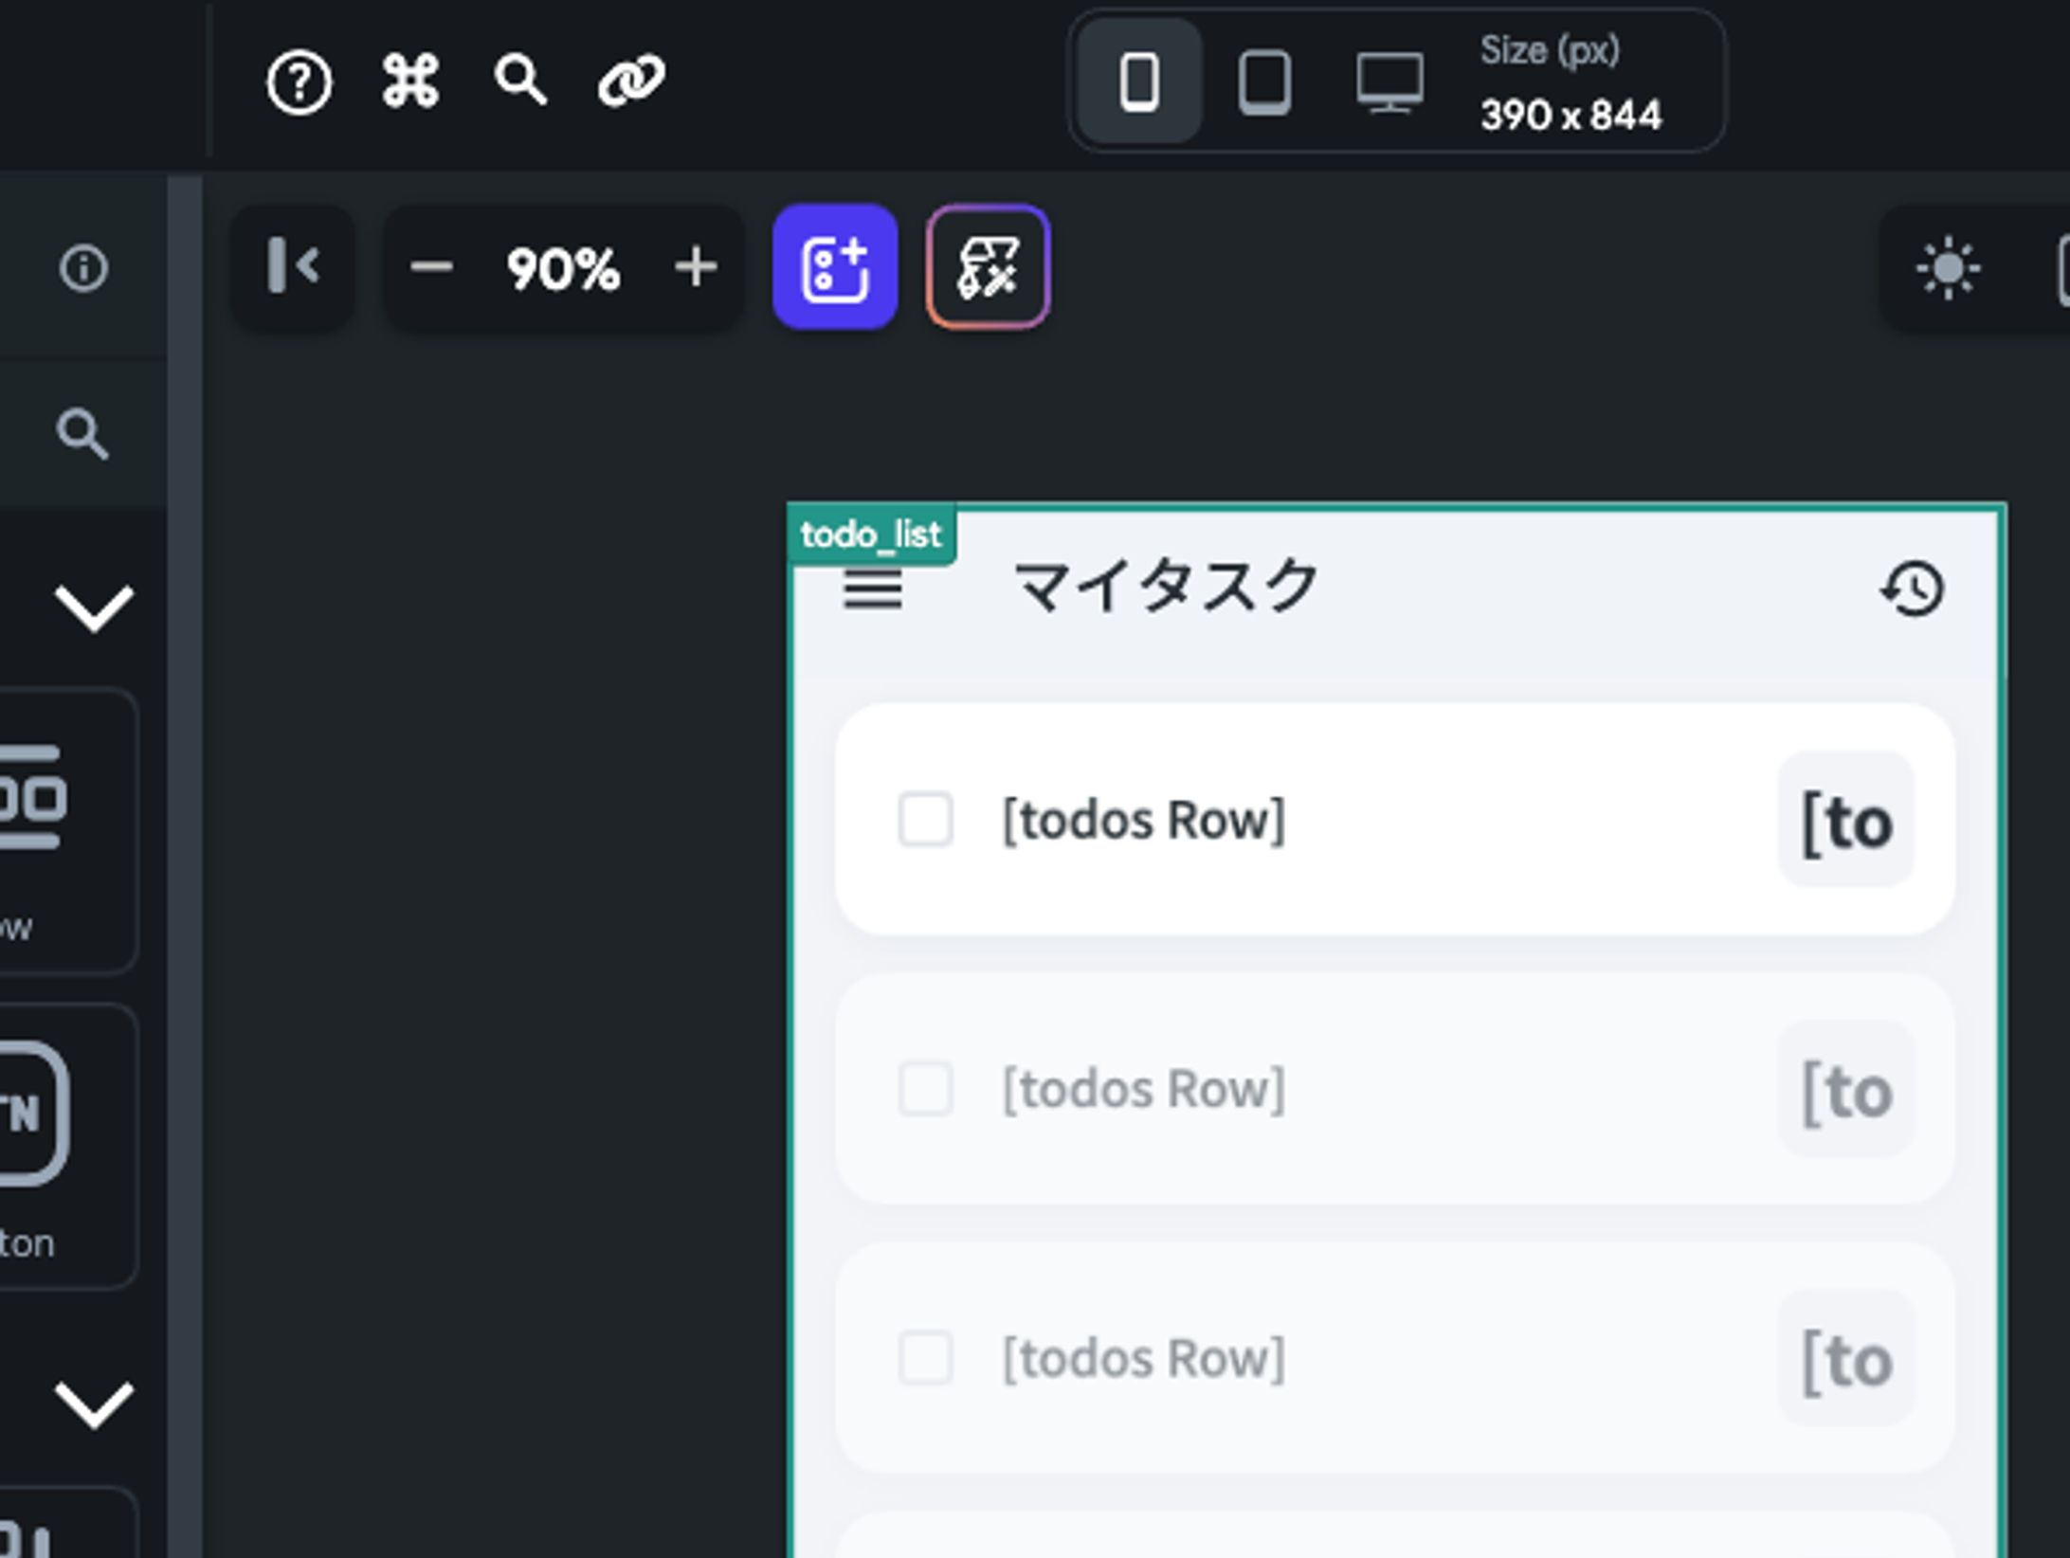Open the help question mark icon
Screen dimensions: 2070x1558
point(299,82)
